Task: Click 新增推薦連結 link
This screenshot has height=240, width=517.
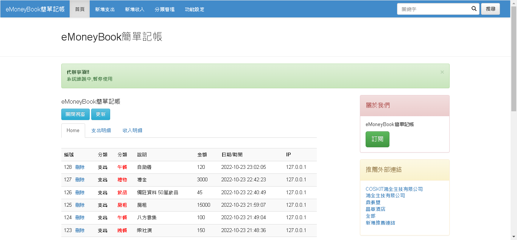Action: click(380, 223)
